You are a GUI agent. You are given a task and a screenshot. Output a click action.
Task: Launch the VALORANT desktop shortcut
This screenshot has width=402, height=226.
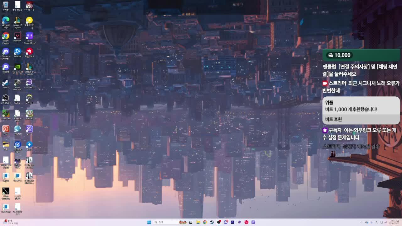[x=18, y=37]
